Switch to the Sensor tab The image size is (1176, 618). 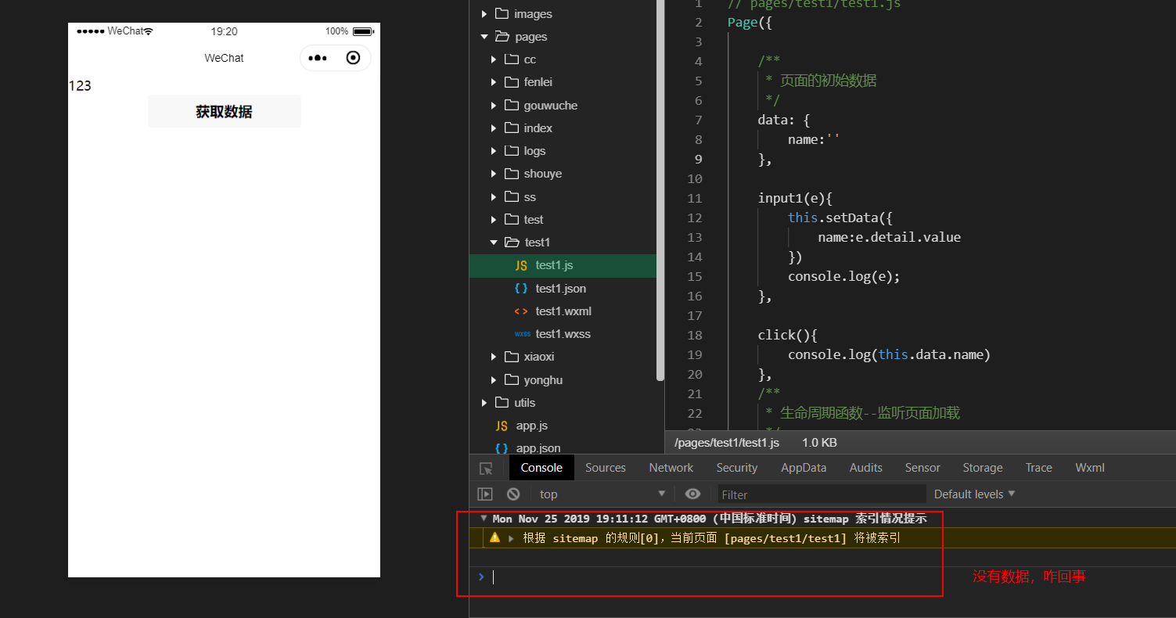point(922,468)
